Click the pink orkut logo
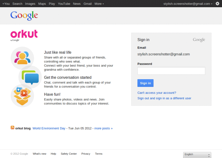The image size is (222, 158). click(x=24, y=34)
